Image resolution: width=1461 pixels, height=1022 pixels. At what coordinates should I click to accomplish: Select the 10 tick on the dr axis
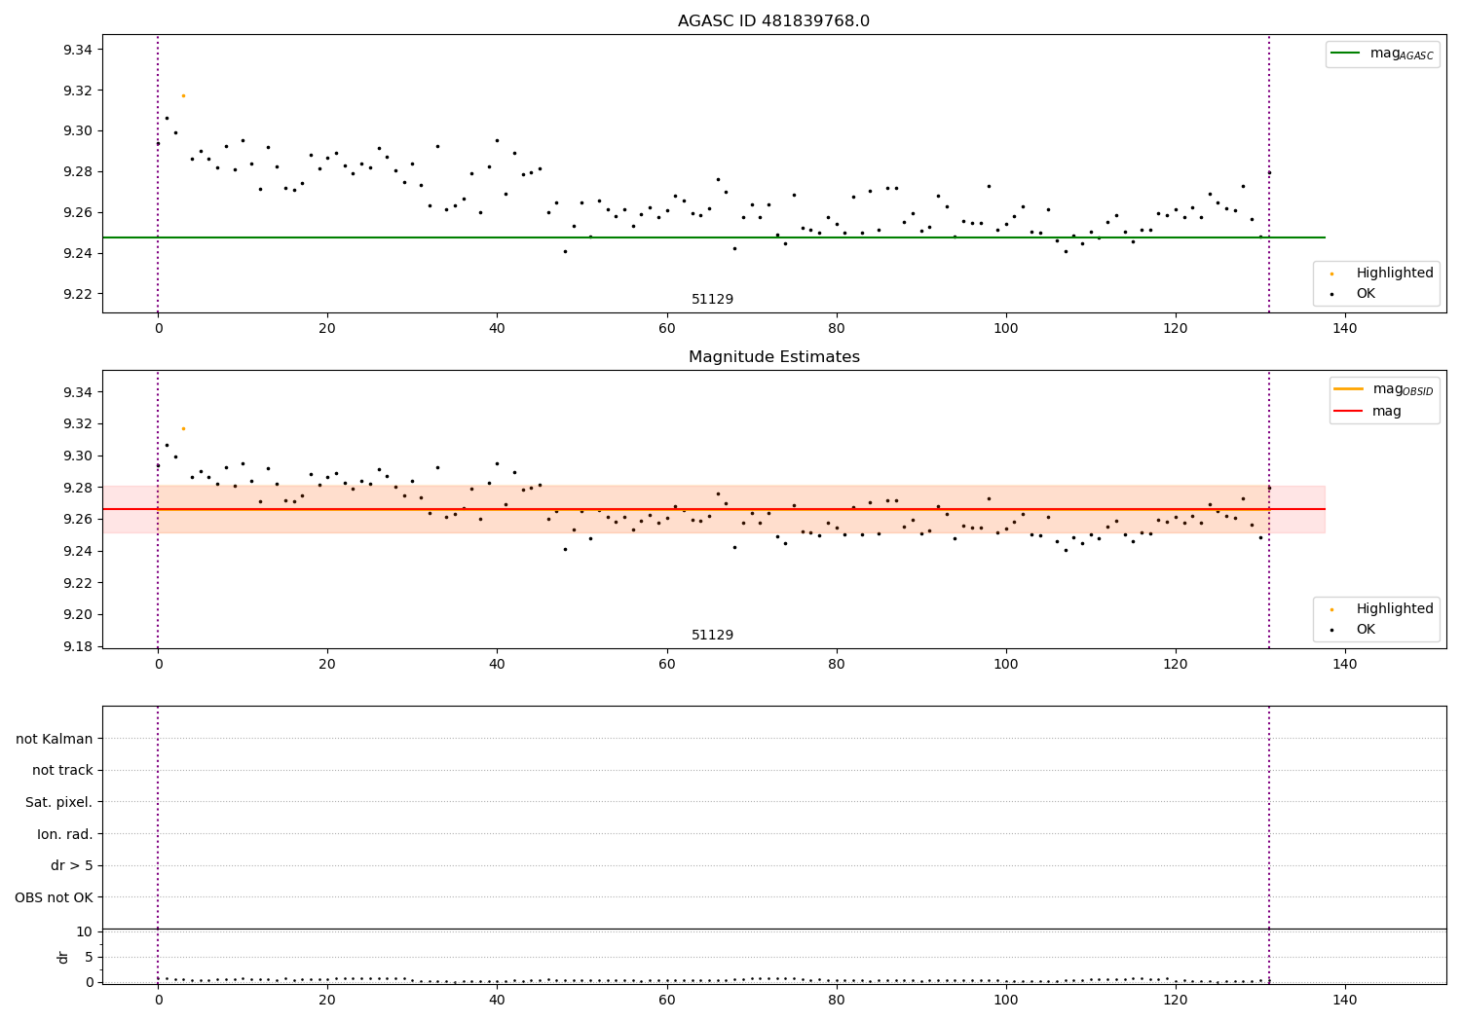tap(85, 931)
